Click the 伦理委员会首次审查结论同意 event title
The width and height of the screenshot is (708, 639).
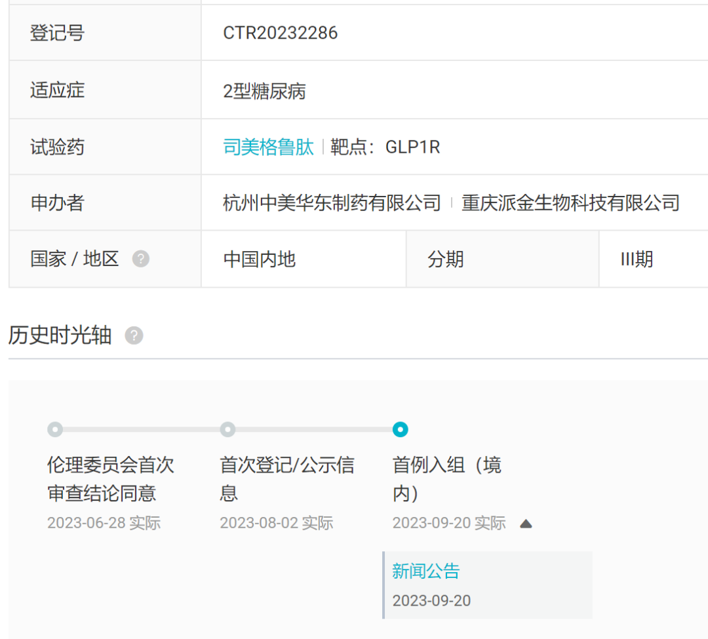[x=111, y=479]
